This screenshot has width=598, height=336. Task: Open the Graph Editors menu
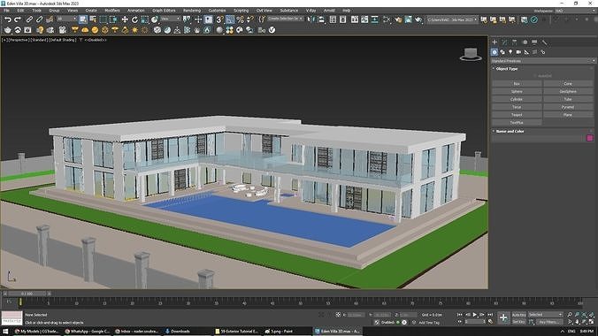click(x=164, y=11)
